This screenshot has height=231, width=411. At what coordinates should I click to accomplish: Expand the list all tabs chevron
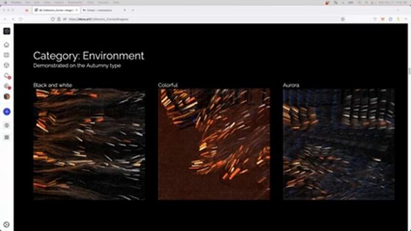(398, 10)
